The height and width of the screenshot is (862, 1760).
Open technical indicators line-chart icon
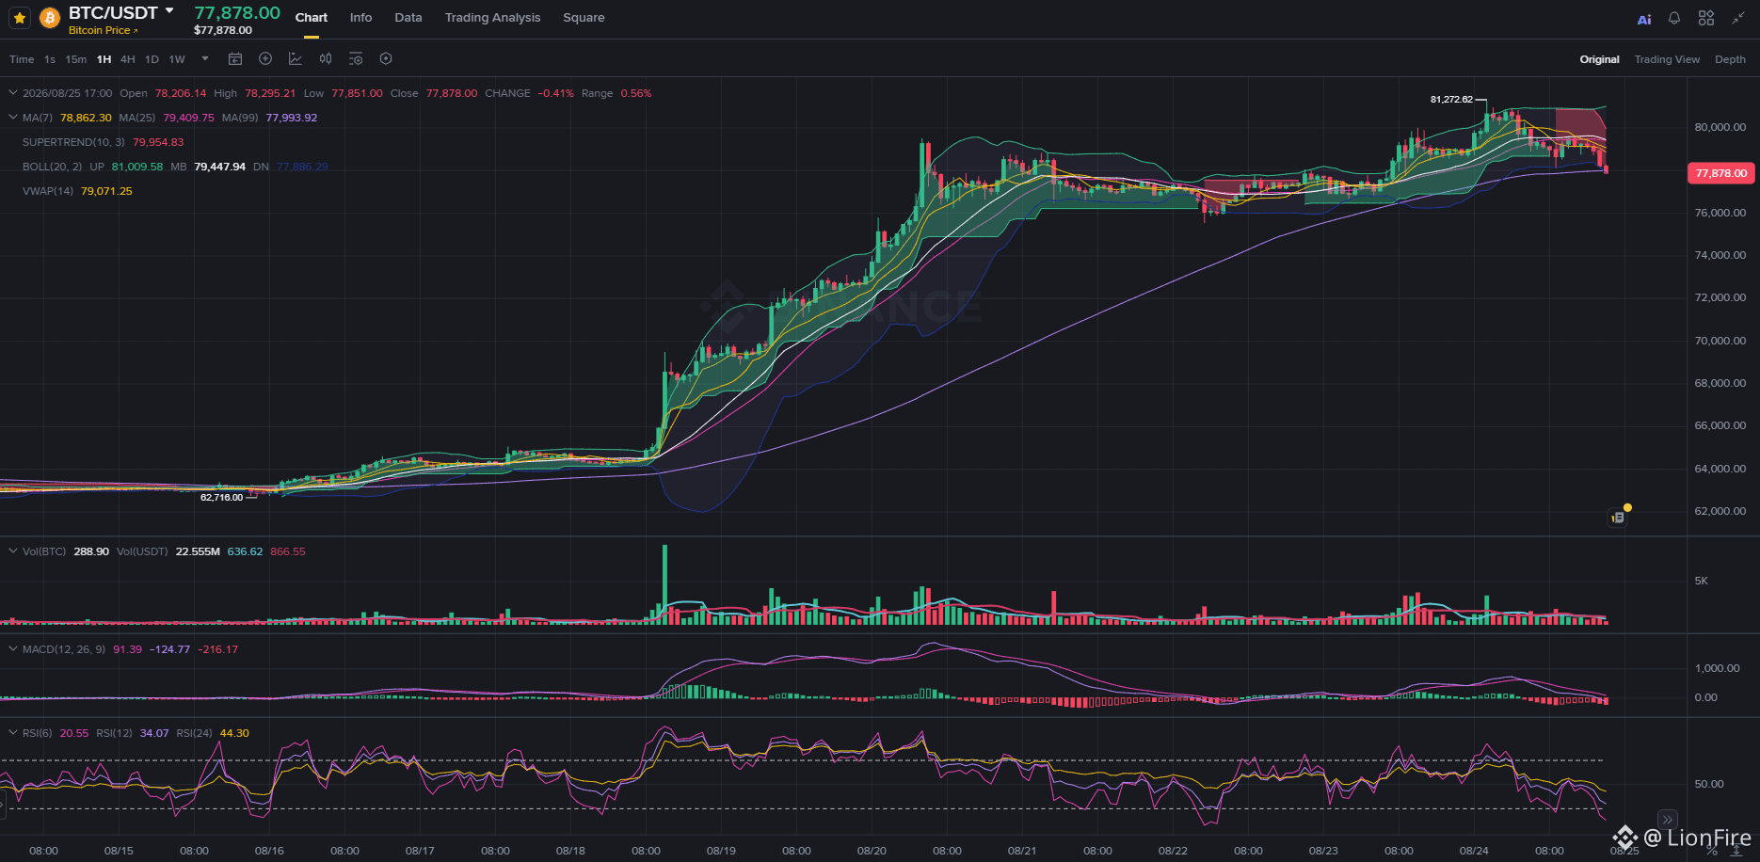pyautogui.click(x=296, y=59)
